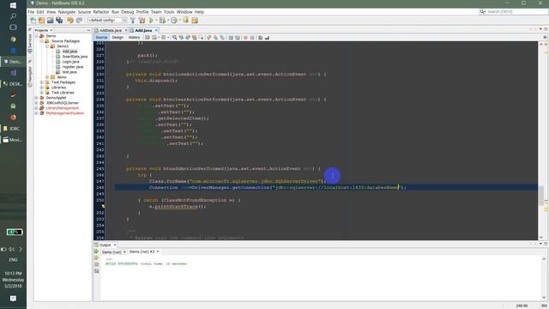This screenshot has height=309, width=549.
Task: Run the project with the green arrow
Action: tap(151, 21)
